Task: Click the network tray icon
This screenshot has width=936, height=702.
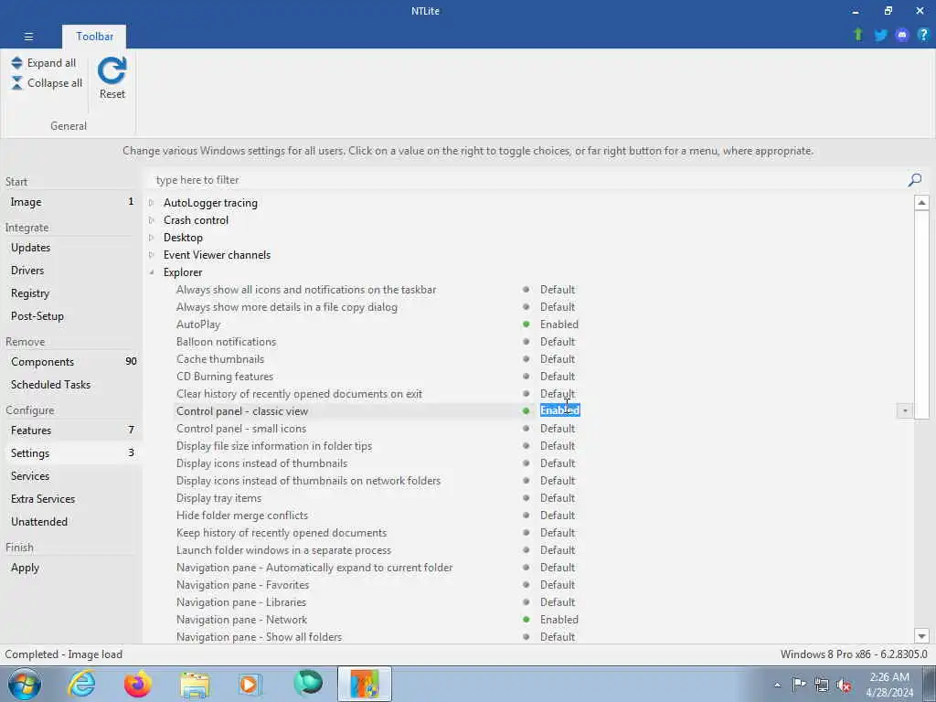Action: [822, 685]
